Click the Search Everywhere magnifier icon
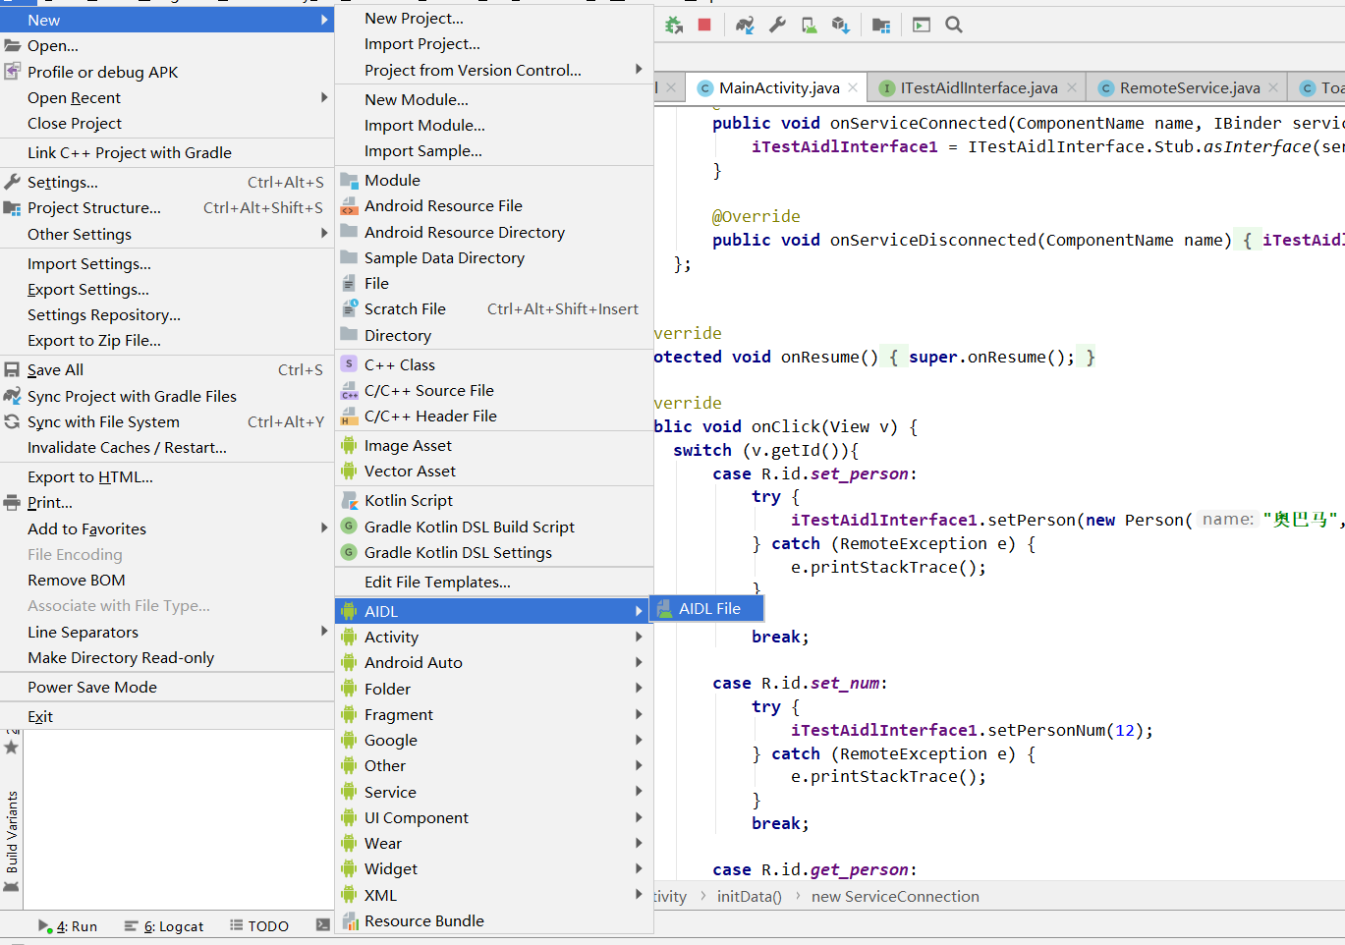Viewport: 1345px width, 945px height. (x=954, y=26)
